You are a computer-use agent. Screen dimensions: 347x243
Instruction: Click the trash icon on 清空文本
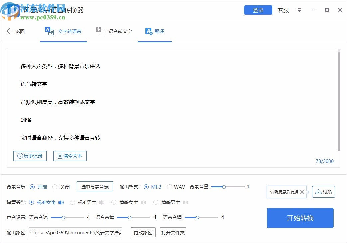[60, 156]
